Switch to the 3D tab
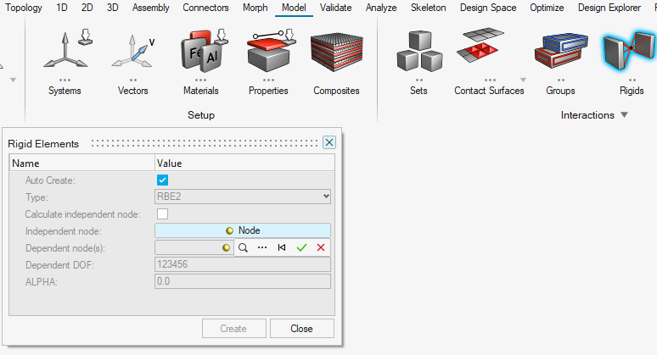Viewport: 657px width, 355px height. click(112, 8)
